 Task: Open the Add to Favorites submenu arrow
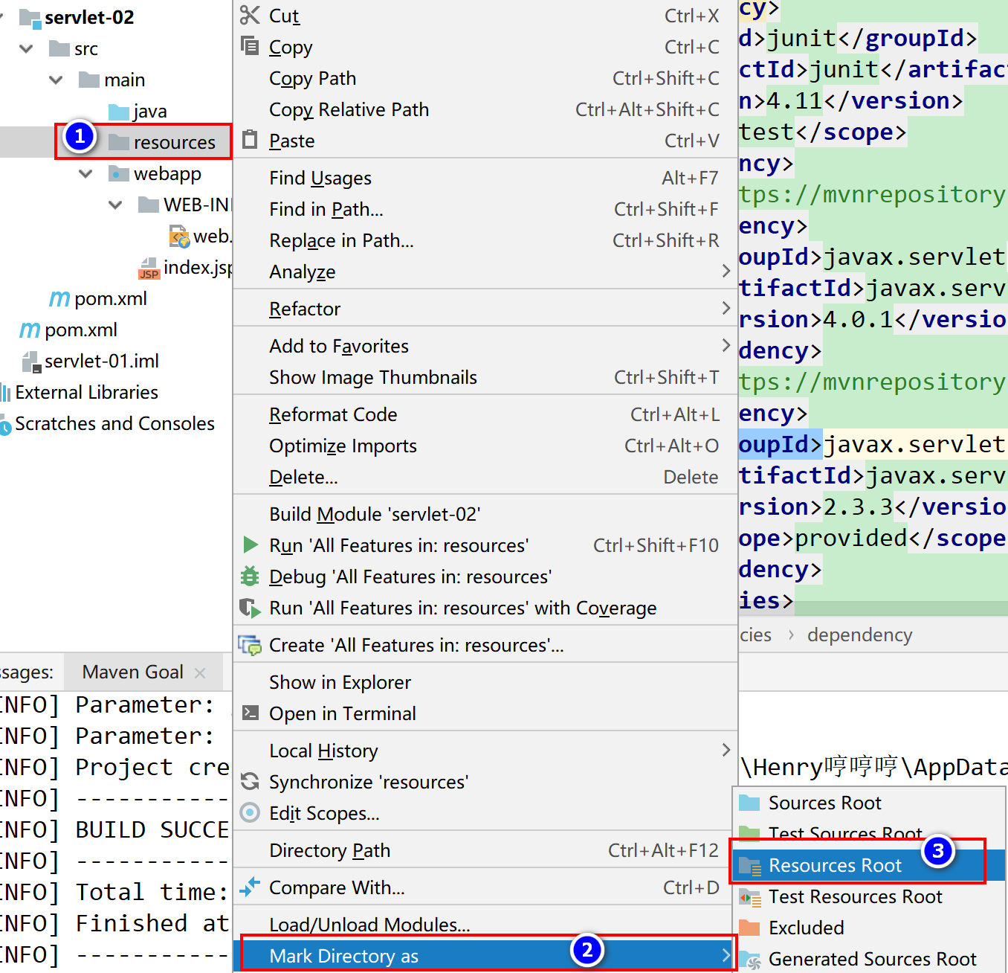[x=726, y=345]
